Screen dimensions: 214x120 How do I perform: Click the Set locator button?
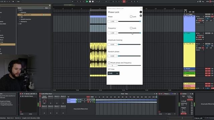tap(186, 10)
